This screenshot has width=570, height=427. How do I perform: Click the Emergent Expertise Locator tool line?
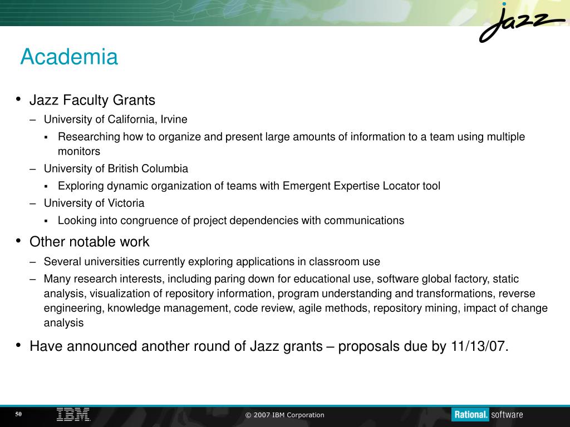[x=249, y=186]
